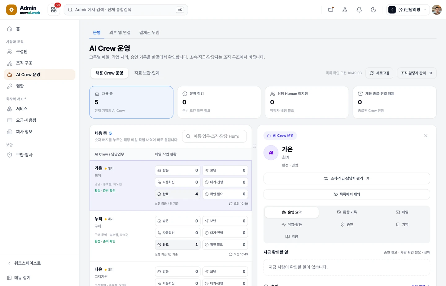Select the 통합 기록 detail tab
This screenshot has width=446, height=286.
[x=347, y=212]
